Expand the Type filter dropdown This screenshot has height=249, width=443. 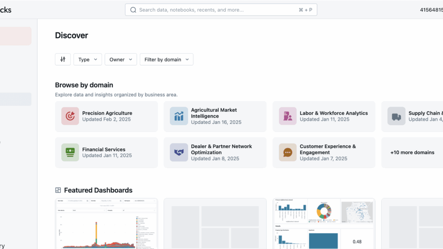click(x=87, y=59)
